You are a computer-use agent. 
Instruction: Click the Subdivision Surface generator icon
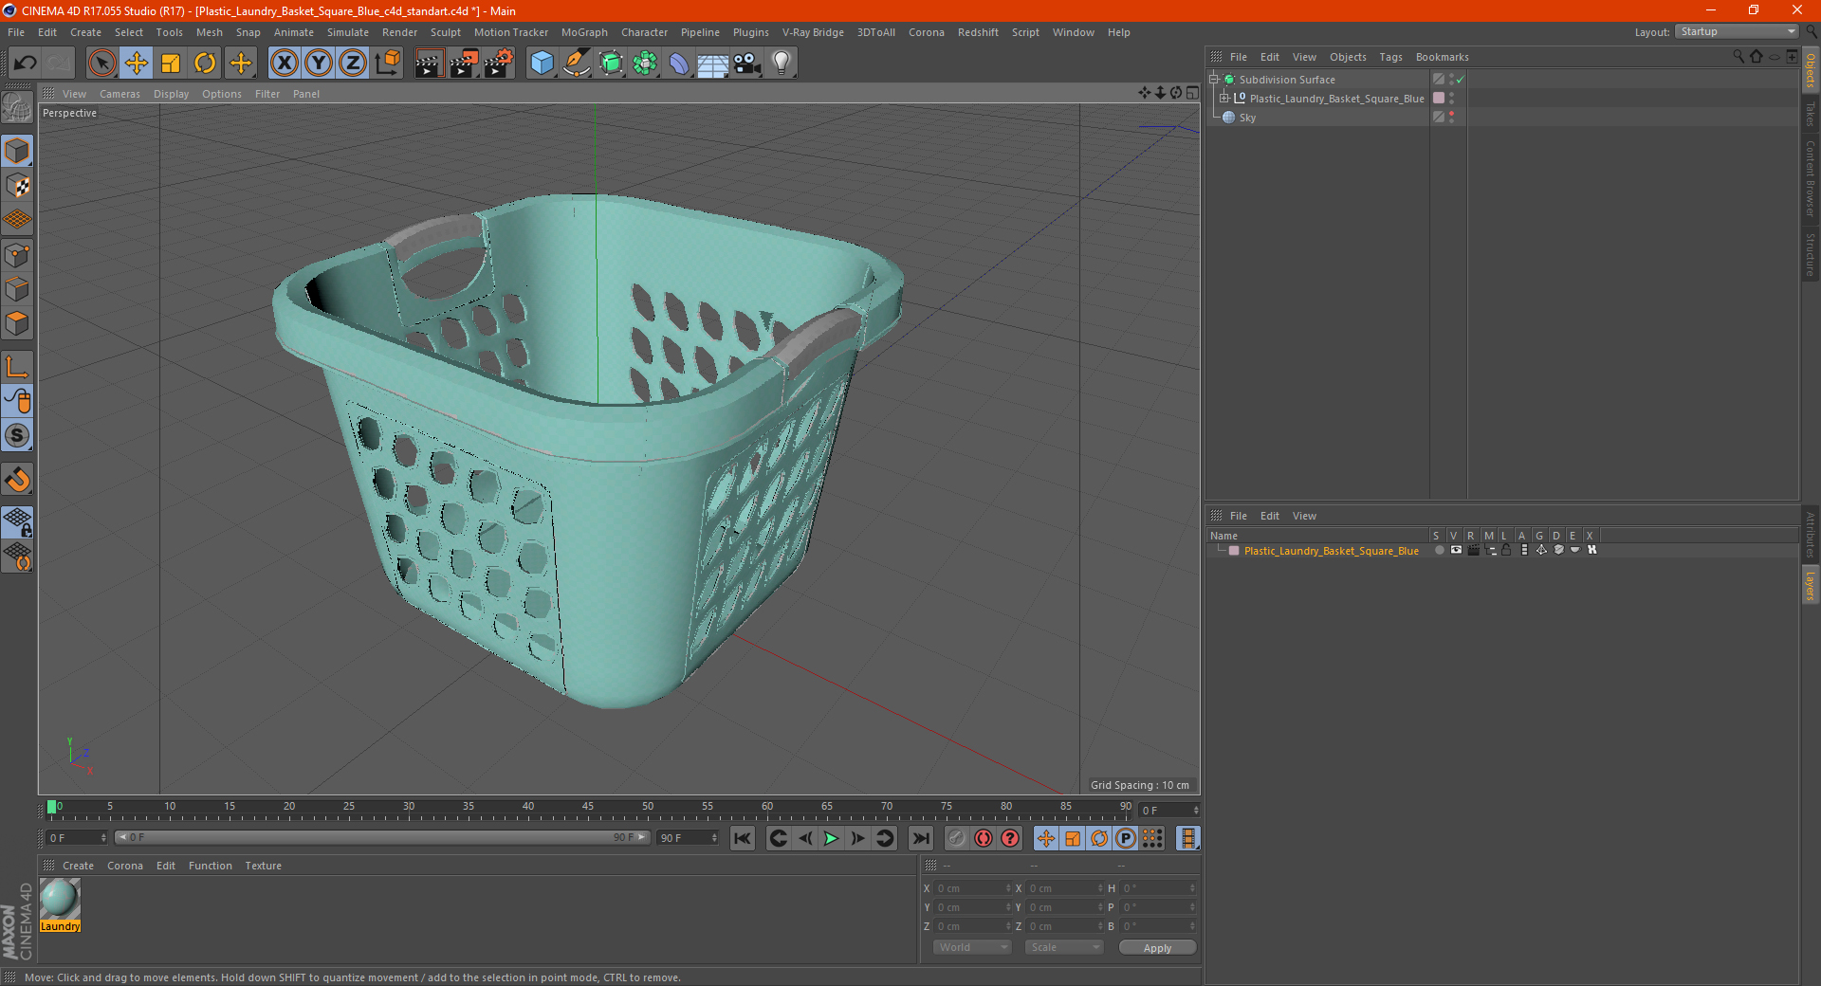click(x=611, y=64)
